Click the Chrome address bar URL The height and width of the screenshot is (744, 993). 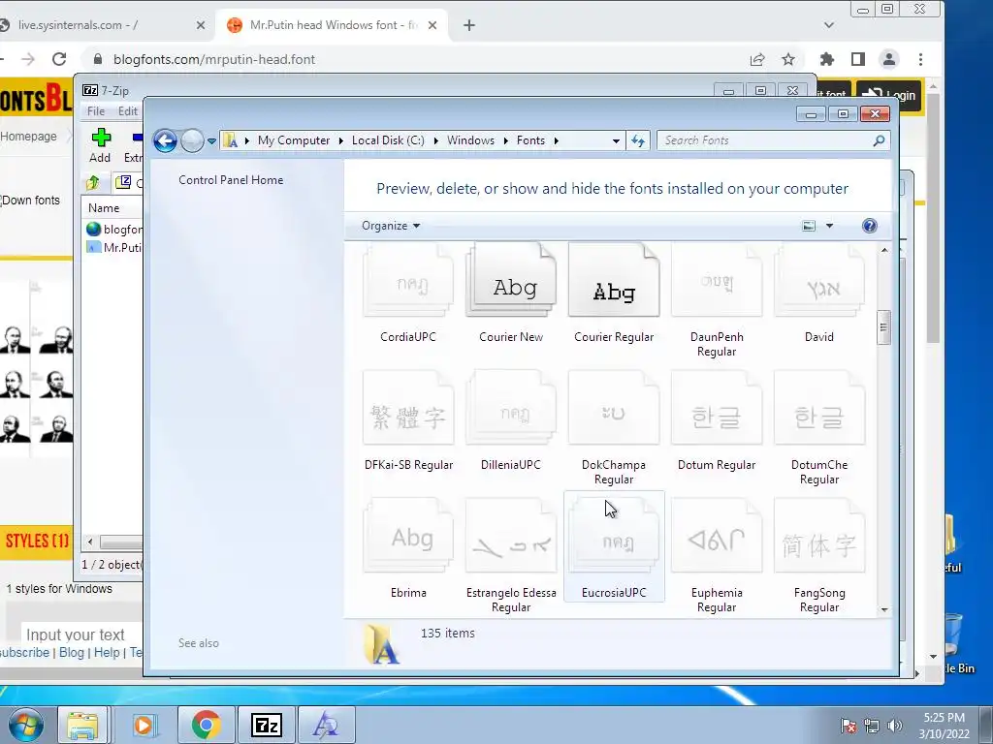click(214, 59)
